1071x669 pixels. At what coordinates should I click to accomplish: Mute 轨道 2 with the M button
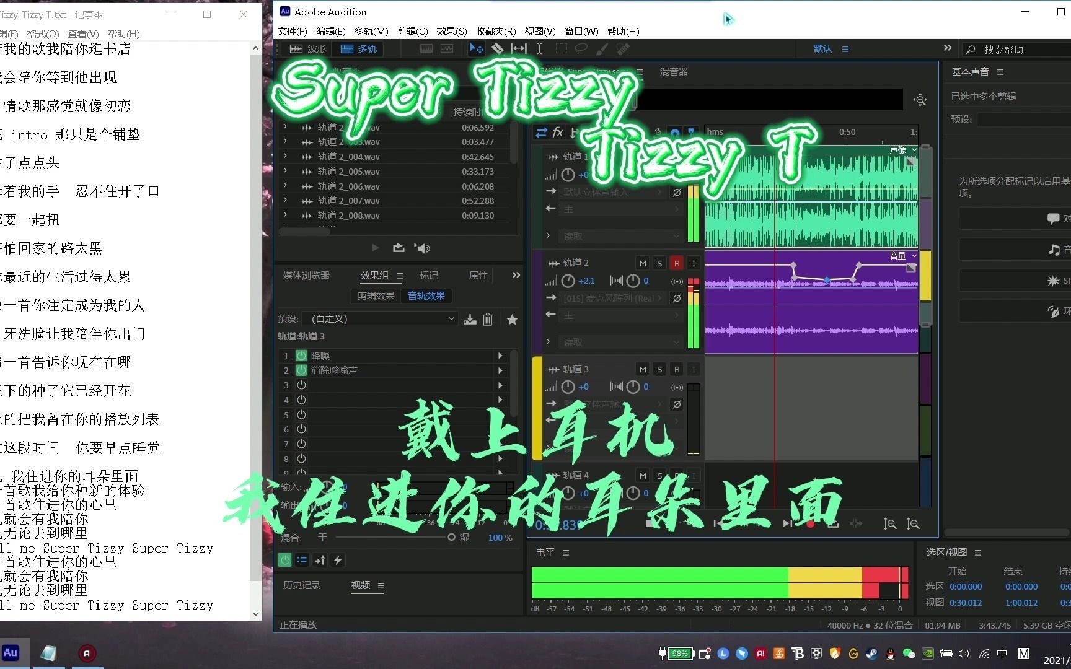point(643,263)
